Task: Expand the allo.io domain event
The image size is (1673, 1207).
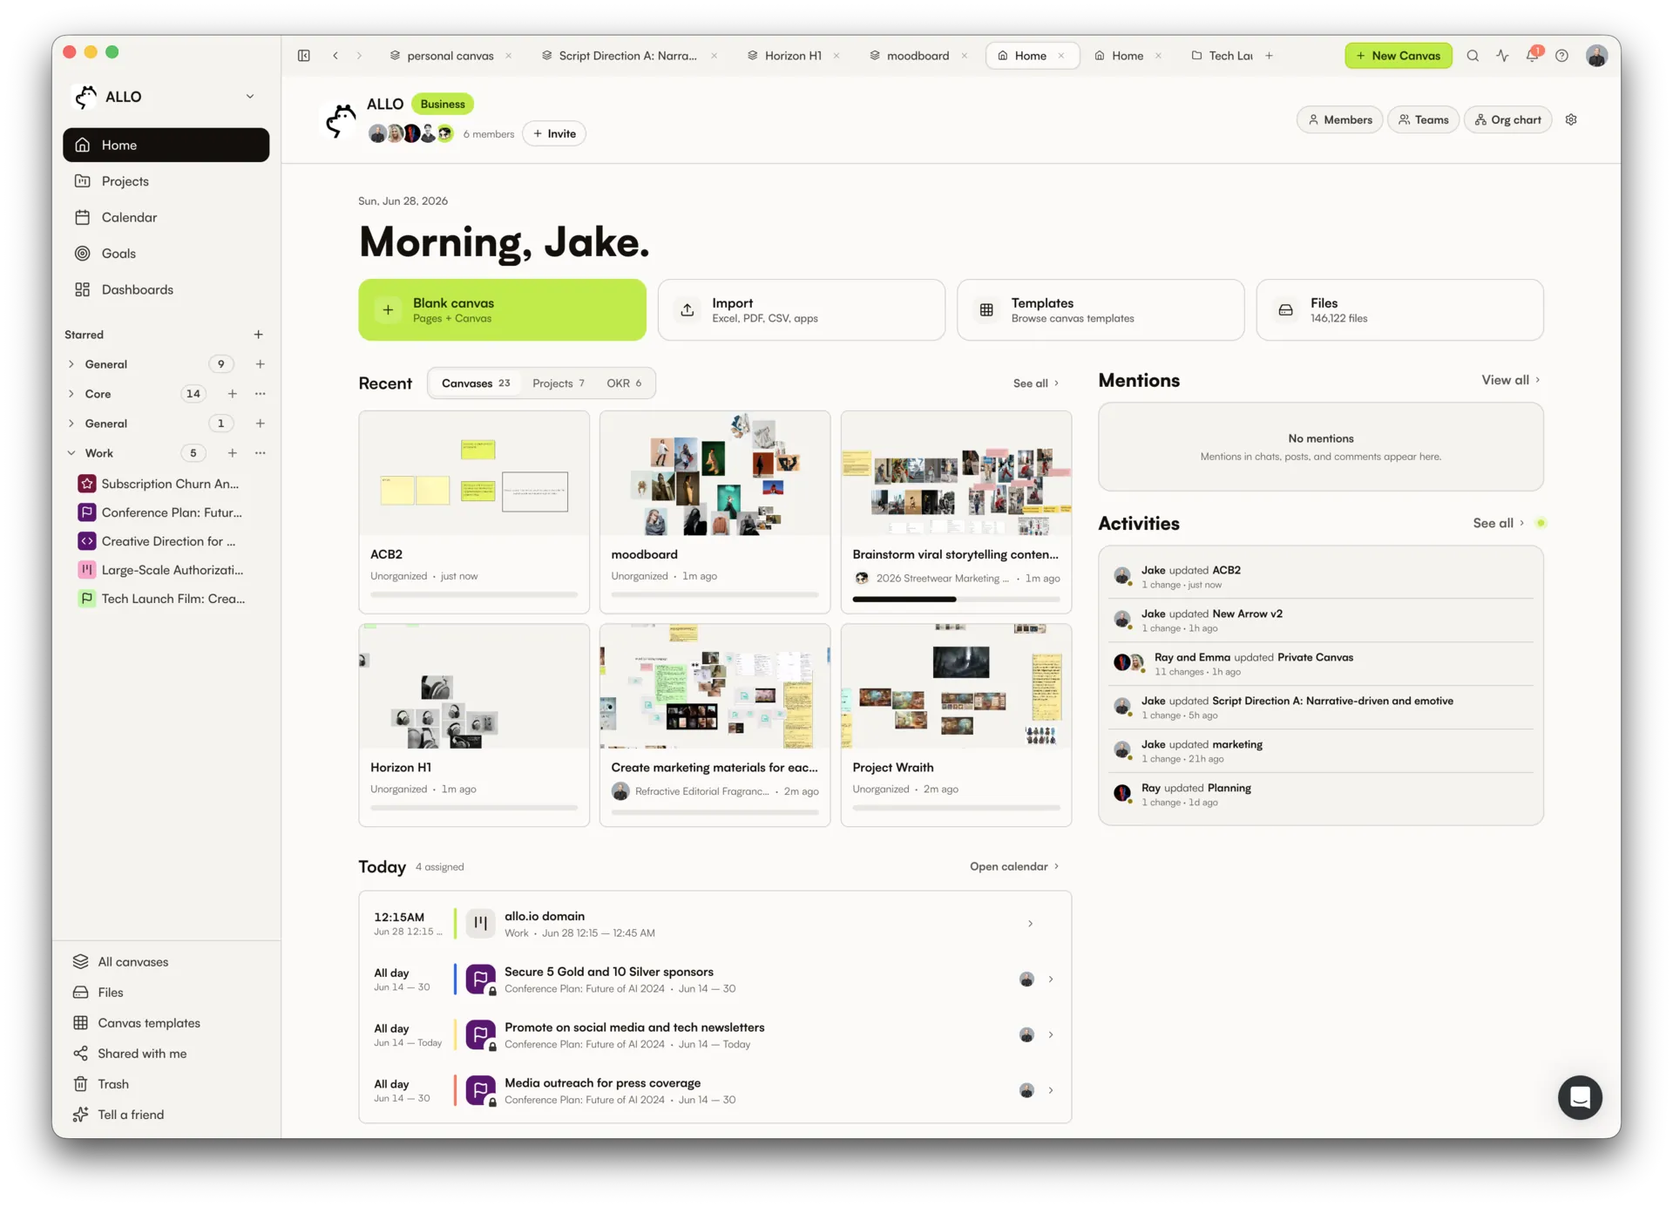Action: pyautogui.click(x=1030, y=924)
